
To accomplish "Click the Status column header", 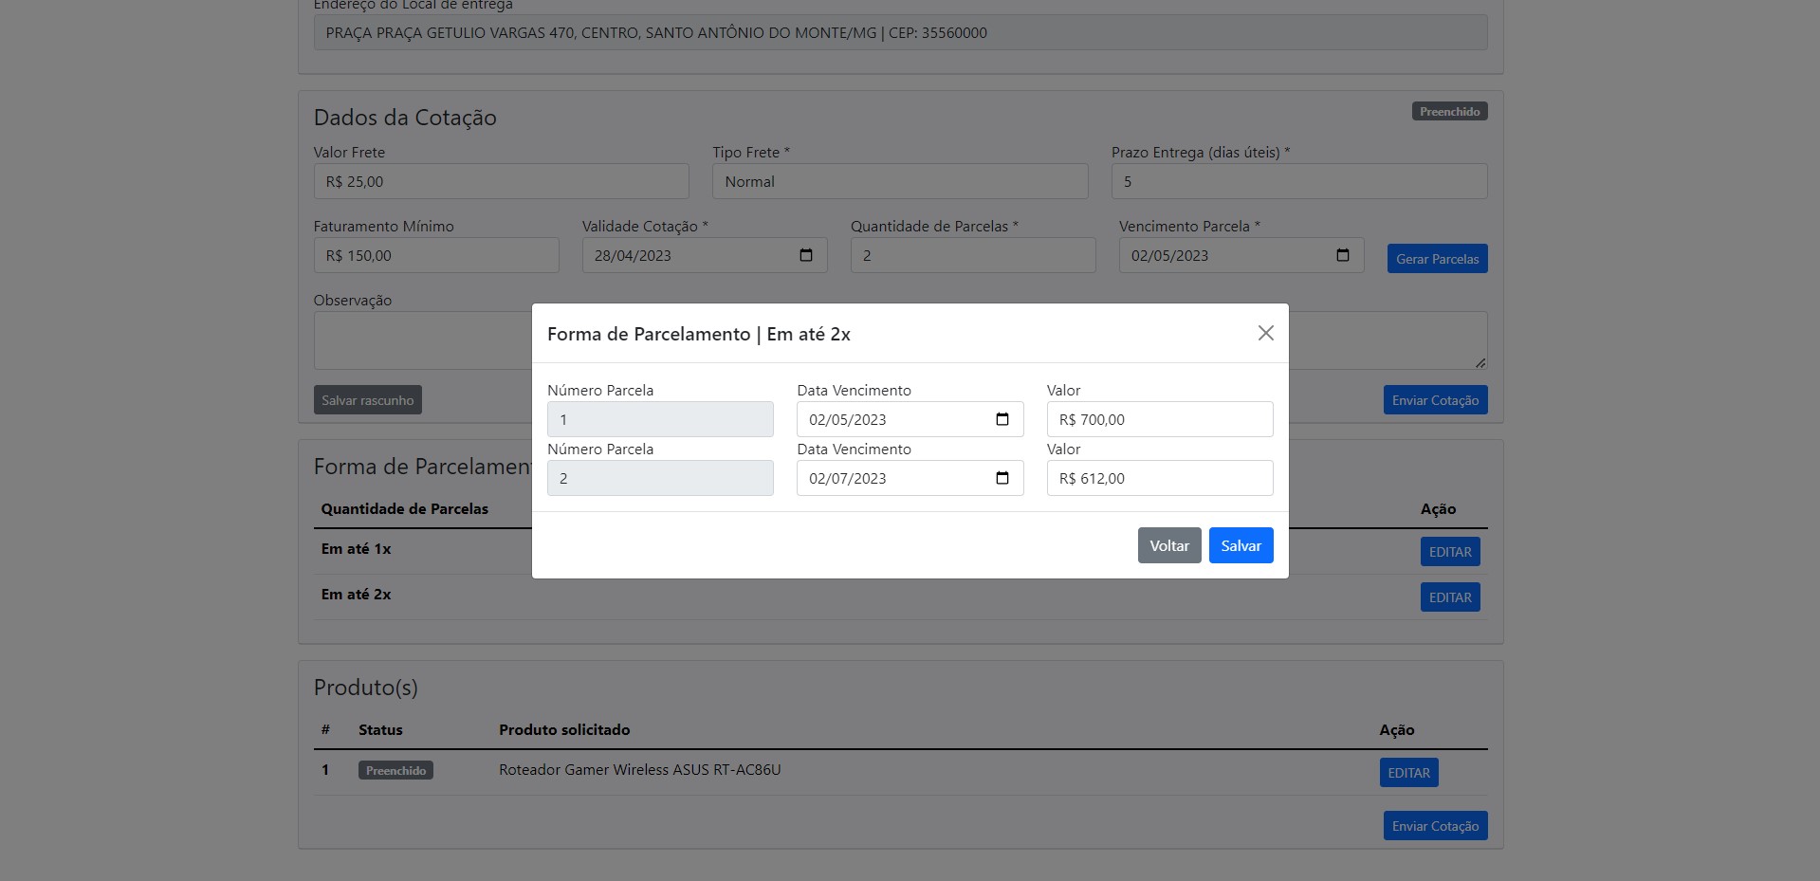I will 380,729.
